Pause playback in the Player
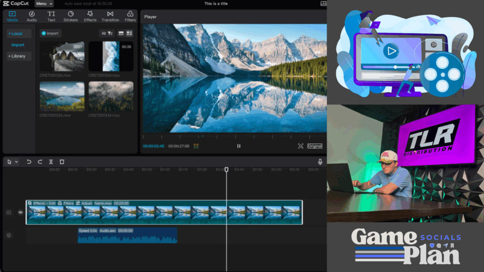484x272 pixels. pos(239,146)
